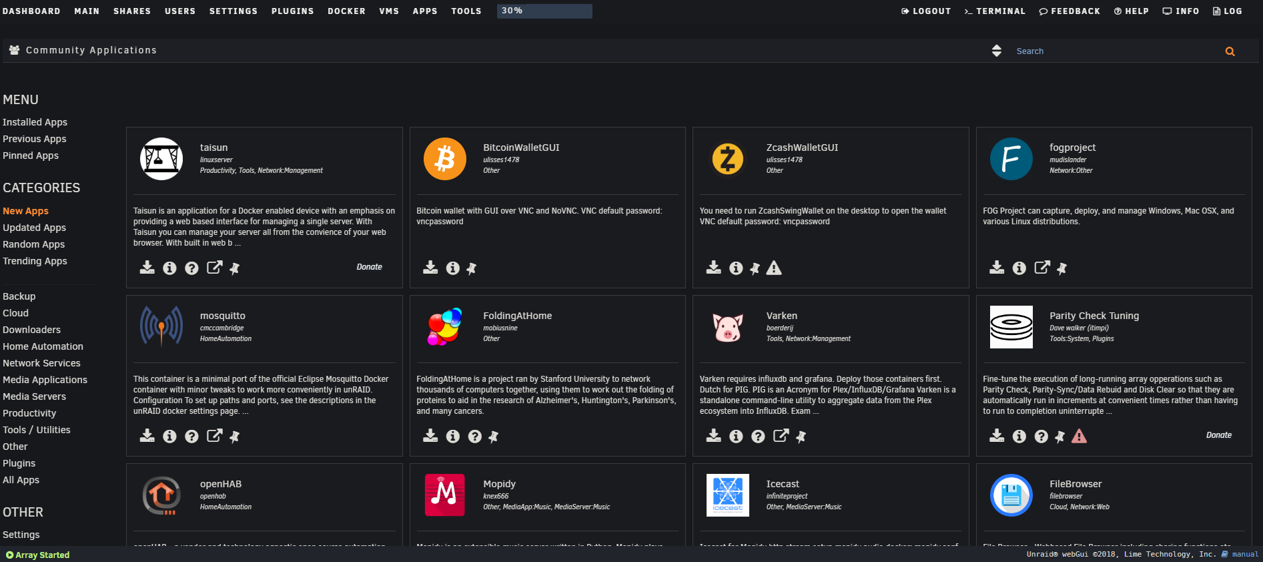Download the mosquitto container

147,436
